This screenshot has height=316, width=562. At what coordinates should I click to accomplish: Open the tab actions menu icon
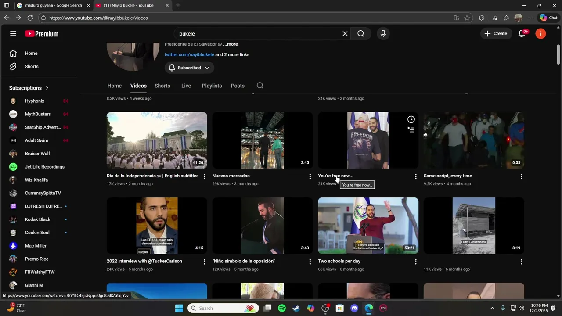(x=6, y=5)
